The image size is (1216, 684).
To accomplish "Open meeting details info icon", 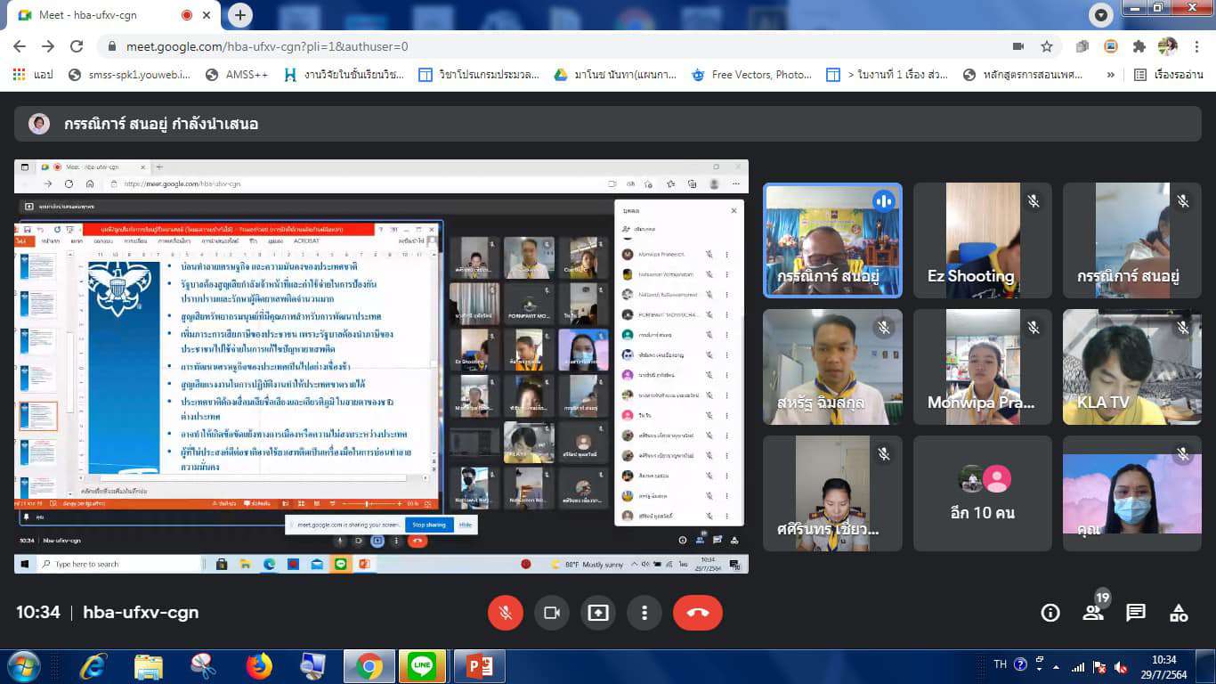I will point(1050,613).
